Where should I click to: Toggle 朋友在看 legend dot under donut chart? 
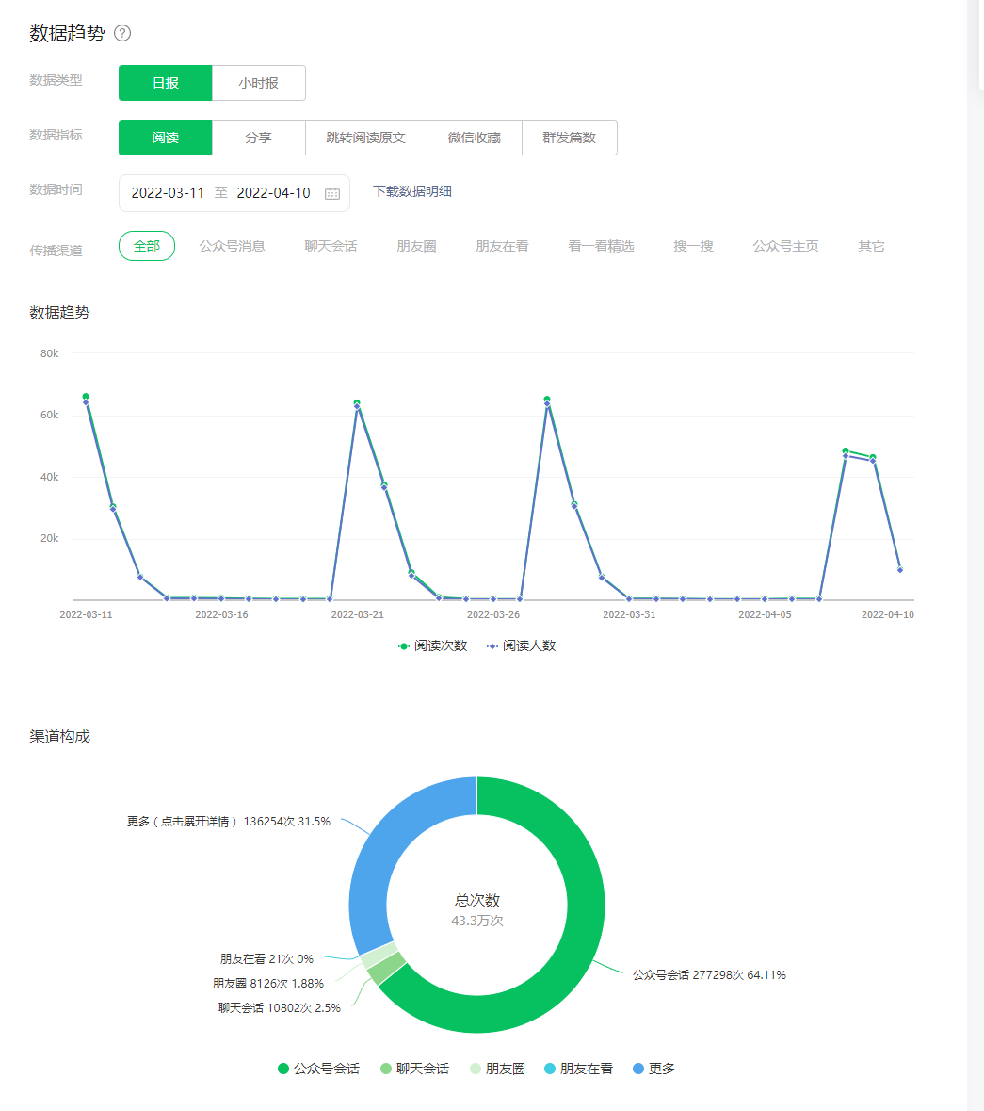(x=550, y=1069)
